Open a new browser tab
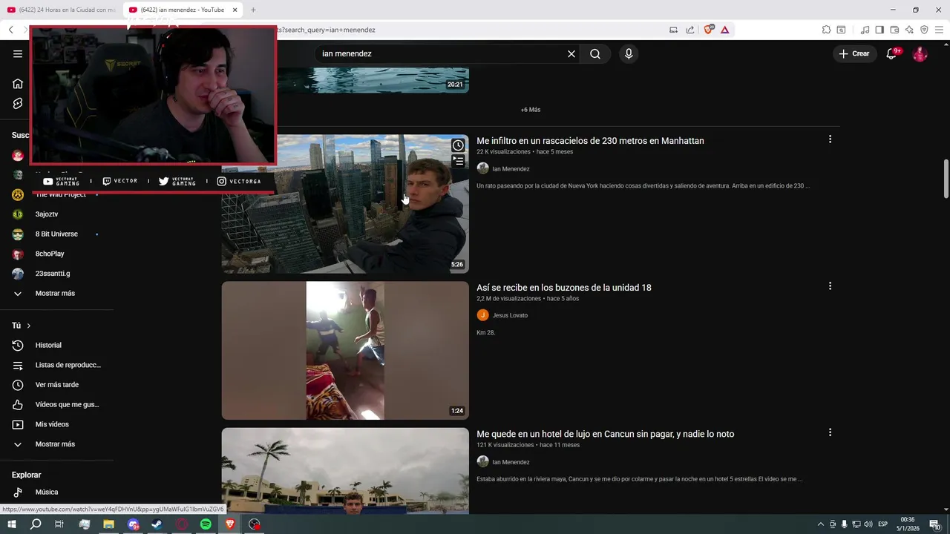The image size is (950, 534). (253, 10)
